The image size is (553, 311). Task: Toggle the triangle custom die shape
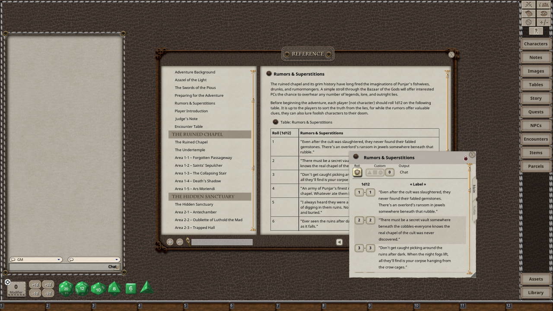[x=369, y=172]
